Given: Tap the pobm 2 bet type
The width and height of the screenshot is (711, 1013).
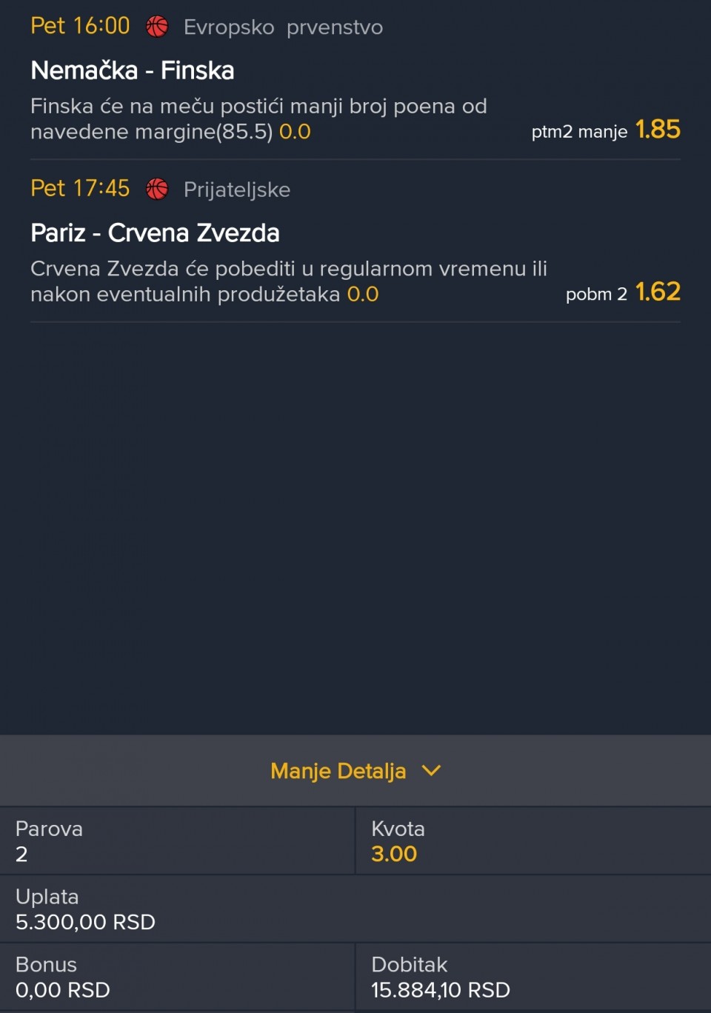Looking at the screenshot, I should [x=596, y=294].
